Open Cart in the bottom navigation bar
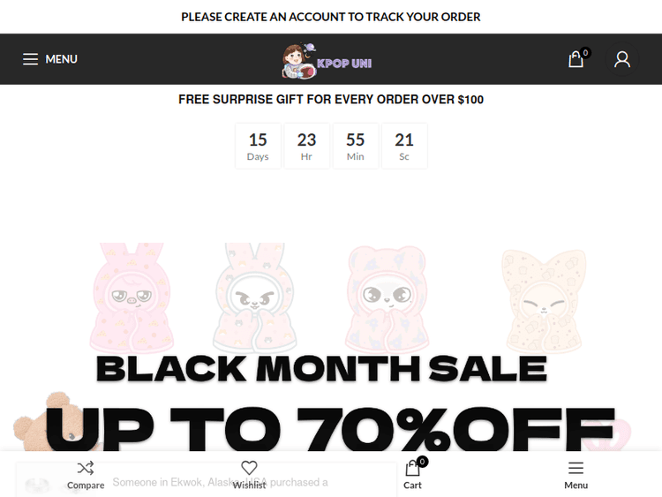 pyautogui.click(x=412, y=474)
